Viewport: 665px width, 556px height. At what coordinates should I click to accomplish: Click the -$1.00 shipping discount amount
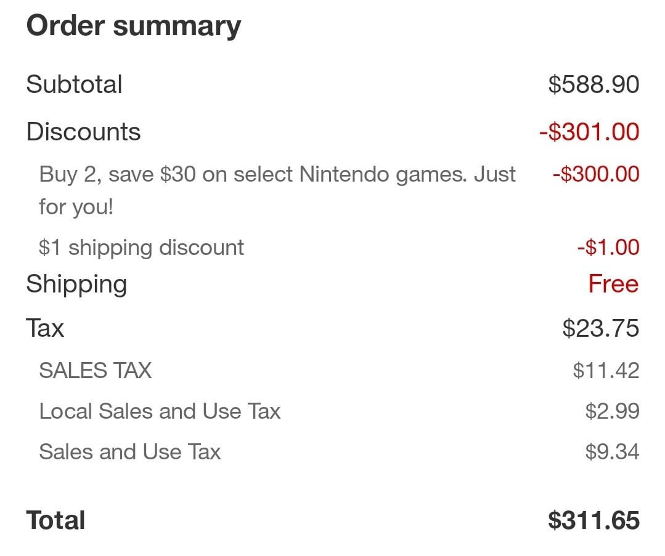point(608,248)
